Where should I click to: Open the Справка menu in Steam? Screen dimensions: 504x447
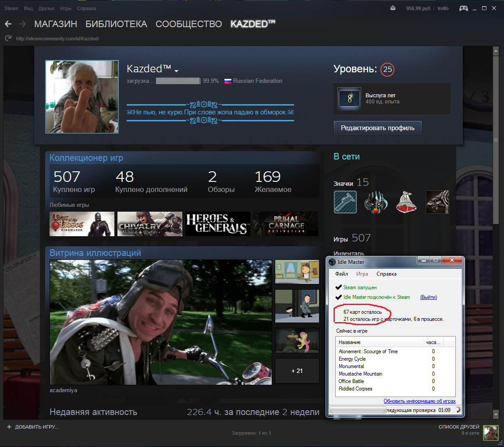click(x=86, y=8)
